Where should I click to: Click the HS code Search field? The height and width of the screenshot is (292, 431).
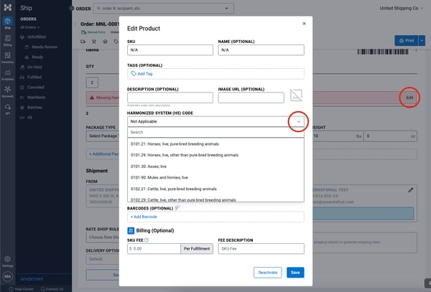click(x=215, y=132)
